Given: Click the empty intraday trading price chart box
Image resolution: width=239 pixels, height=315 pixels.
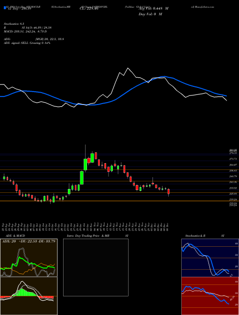Looking at the screenshot, I should coord(96,267).
